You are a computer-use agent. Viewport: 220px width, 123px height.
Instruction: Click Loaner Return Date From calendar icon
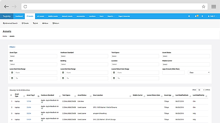114,73
